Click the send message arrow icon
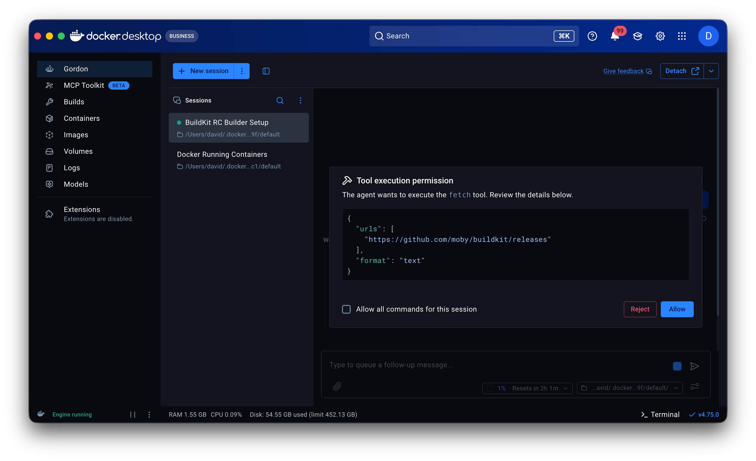Viewport: 756px width, 461px height. pos(694,366)
